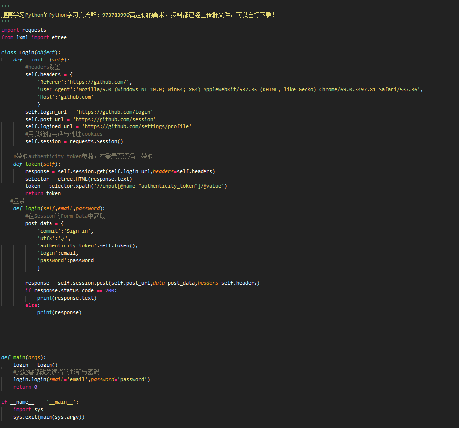Image resolution: width=459 pixels, height=428 pixels.
Task: Click the '#在Session的Form Data中获取' comment
Action: (65, 216)
